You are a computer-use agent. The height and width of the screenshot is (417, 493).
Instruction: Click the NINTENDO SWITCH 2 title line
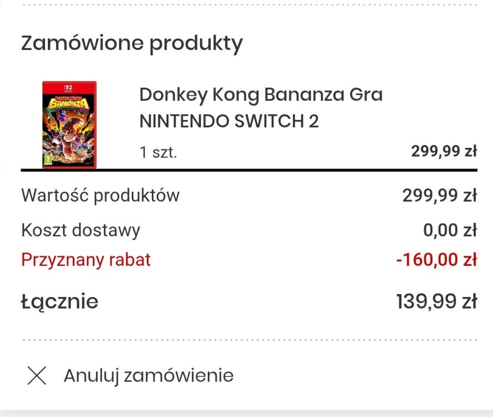(229, 121)
